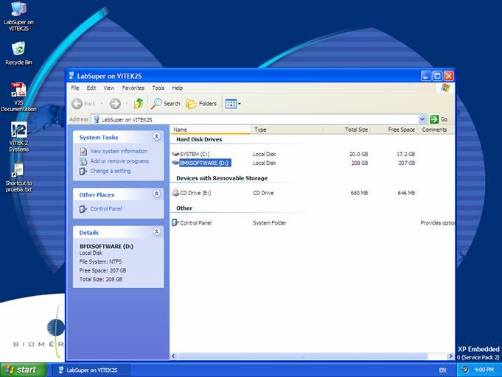Select the SYSTEM (C:) drive

click(x=191, y=154)
